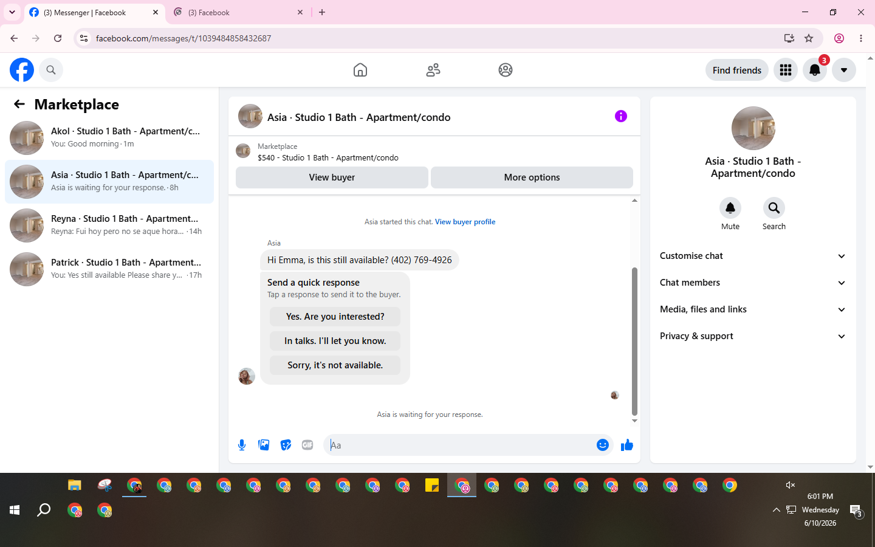875x547 pixels.
Task: Mute this conversation with the bell icon
Action: point(730,208)
